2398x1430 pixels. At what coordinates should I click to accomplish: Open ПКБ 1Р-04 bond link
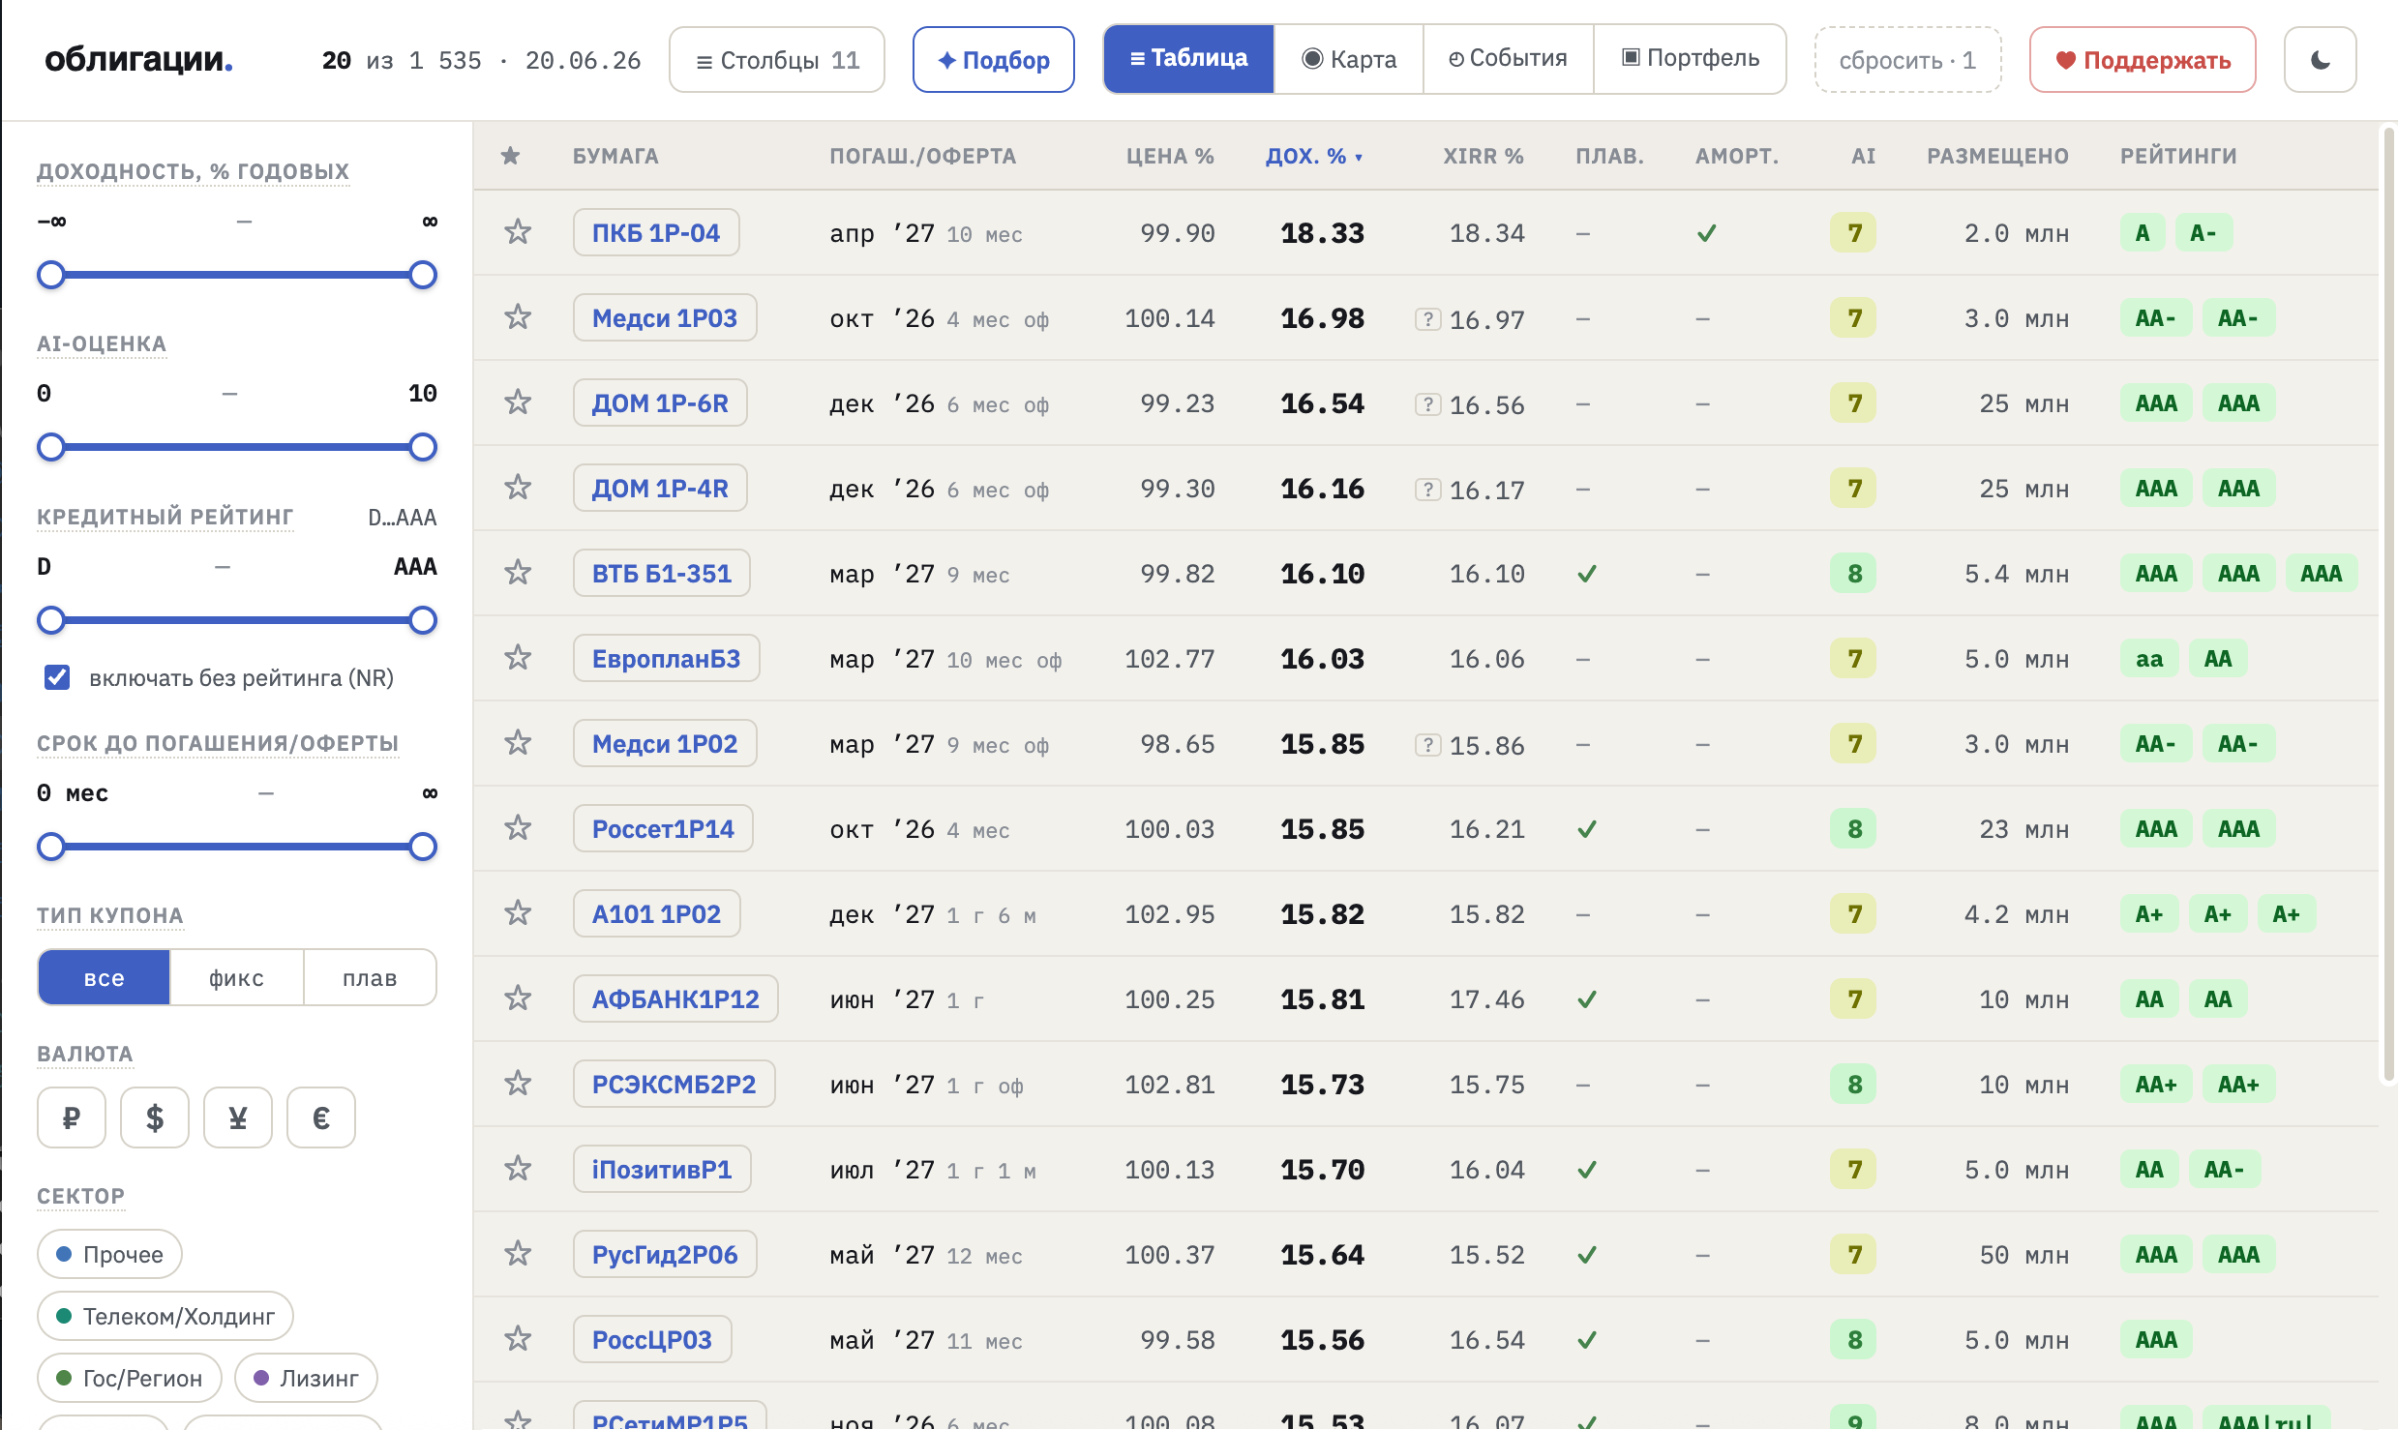tap(656, 232)
